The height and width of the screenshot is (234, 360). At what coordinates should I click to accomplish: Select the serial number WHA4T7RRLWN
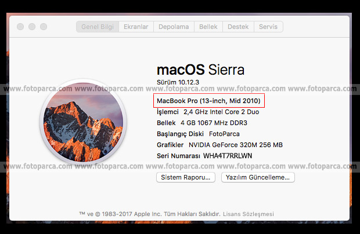[228, 156]
